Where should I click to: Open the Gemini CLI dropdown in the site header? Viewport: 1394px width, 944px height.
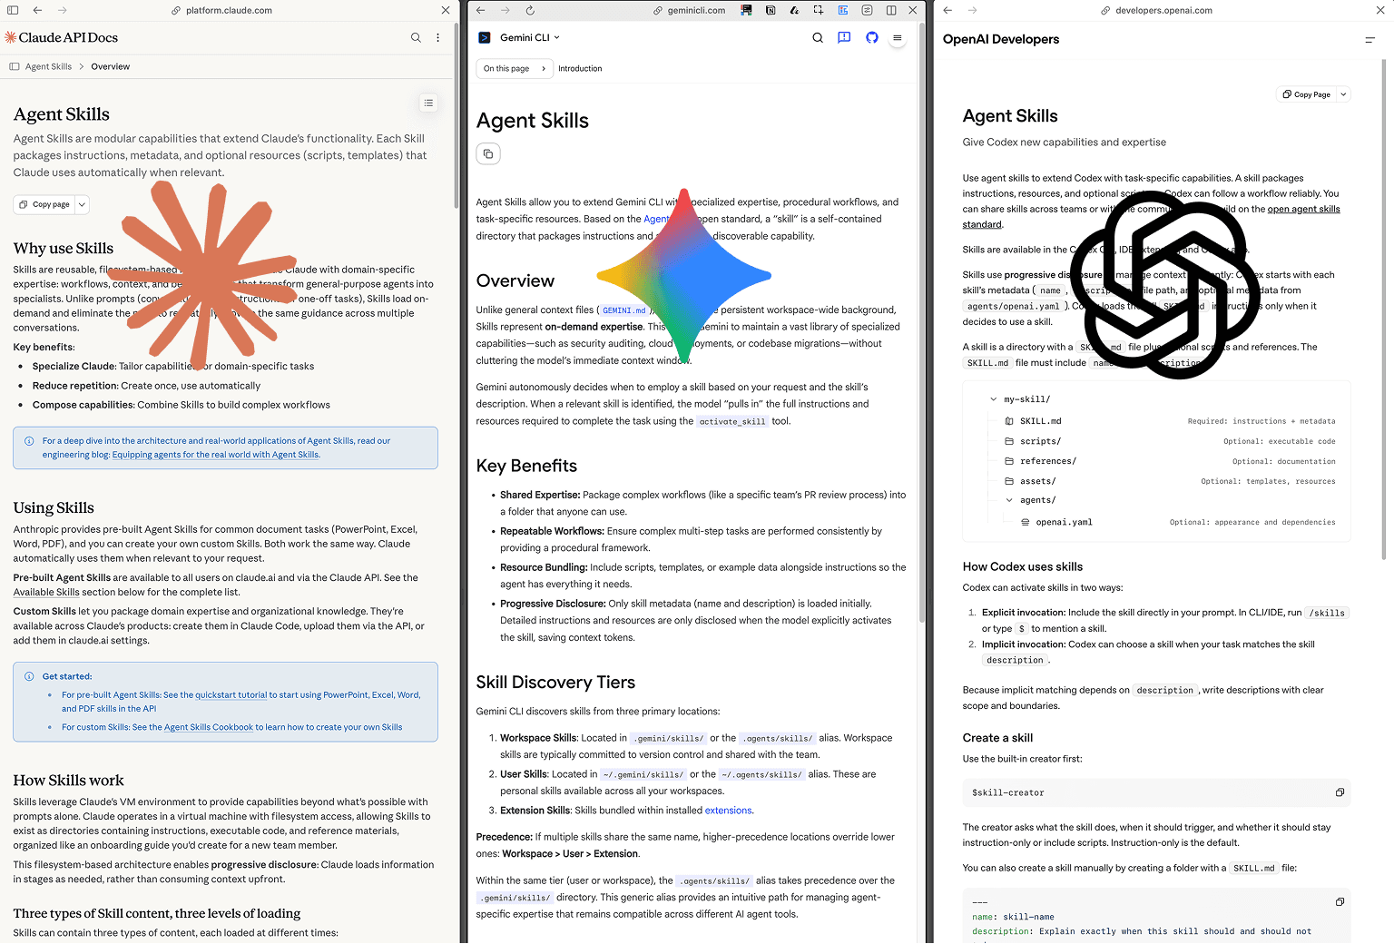coord(530,37)
